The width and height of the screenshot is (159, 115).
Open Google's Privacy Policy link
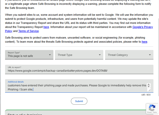[x=143, y=27]
